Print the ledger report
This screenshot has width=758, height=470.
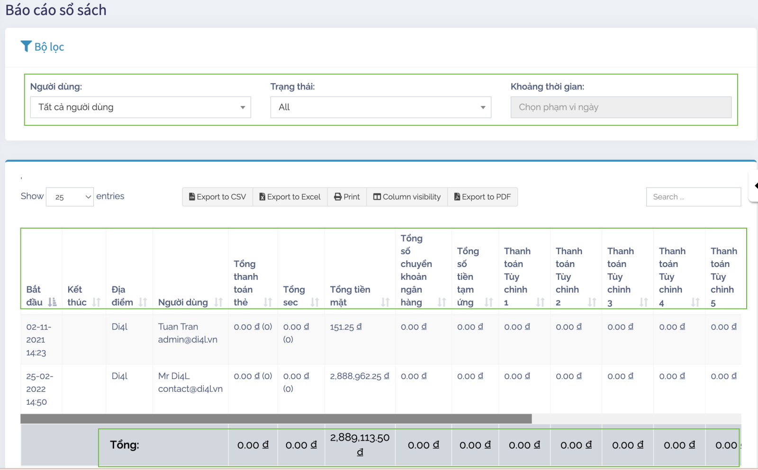347,197
